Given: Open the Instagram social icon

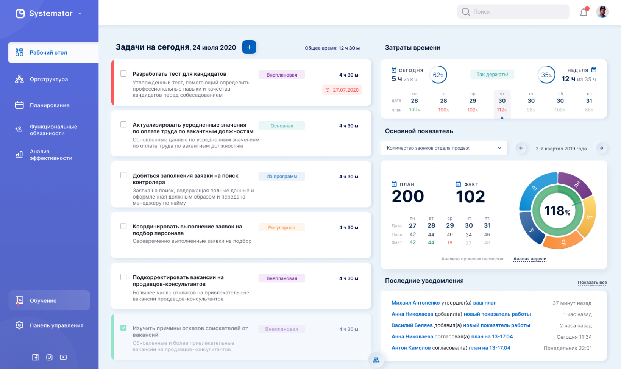Looking at the screenshot, I should pos(49,357).
